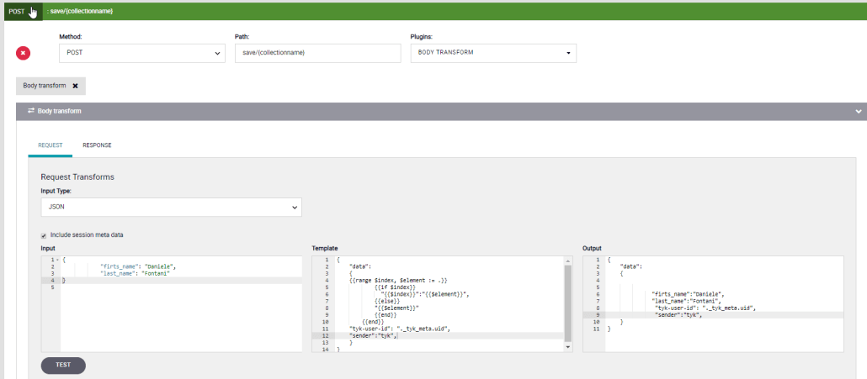Image resolution: width=867 pixels, height=379 pixels.
Task: Click the red delete endpoint icon
Action: (24, 53)
